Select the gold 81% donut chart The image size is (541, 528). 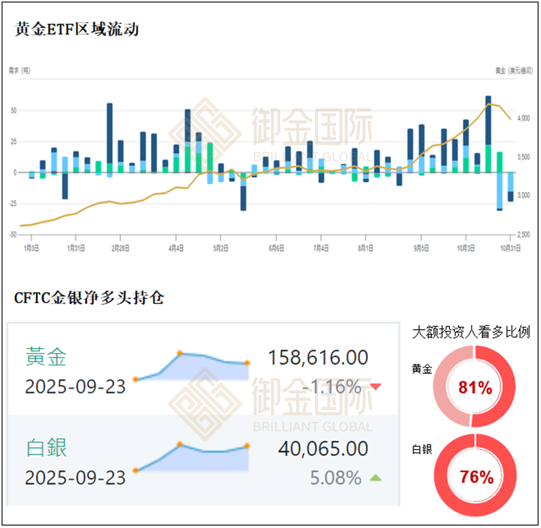474,387
